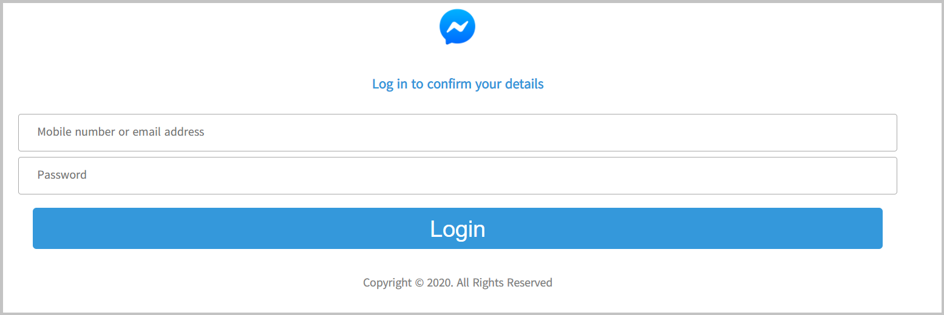Place the cursor in the email address input box

tap(458, 133)
